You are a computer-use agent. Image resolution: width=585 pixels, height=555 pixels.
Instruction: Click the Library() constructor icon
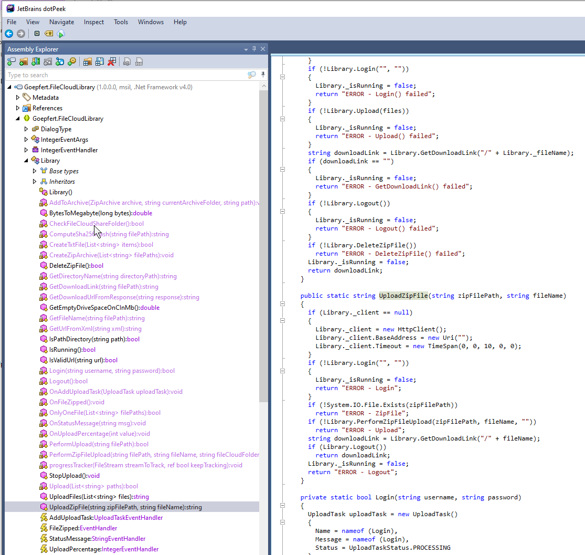point(43,192)
